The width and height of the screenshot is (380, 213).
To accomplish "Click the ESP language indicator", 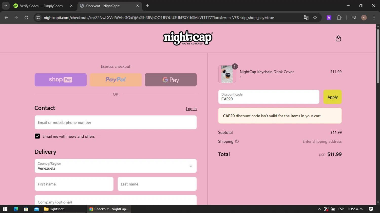I will point(341,209).
